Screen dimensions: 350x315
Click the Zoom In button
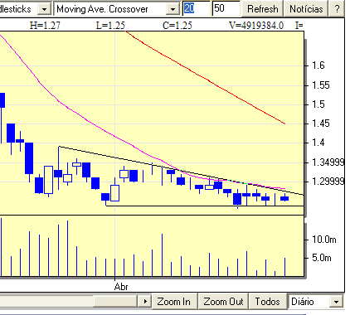click(x=174, y=302)
